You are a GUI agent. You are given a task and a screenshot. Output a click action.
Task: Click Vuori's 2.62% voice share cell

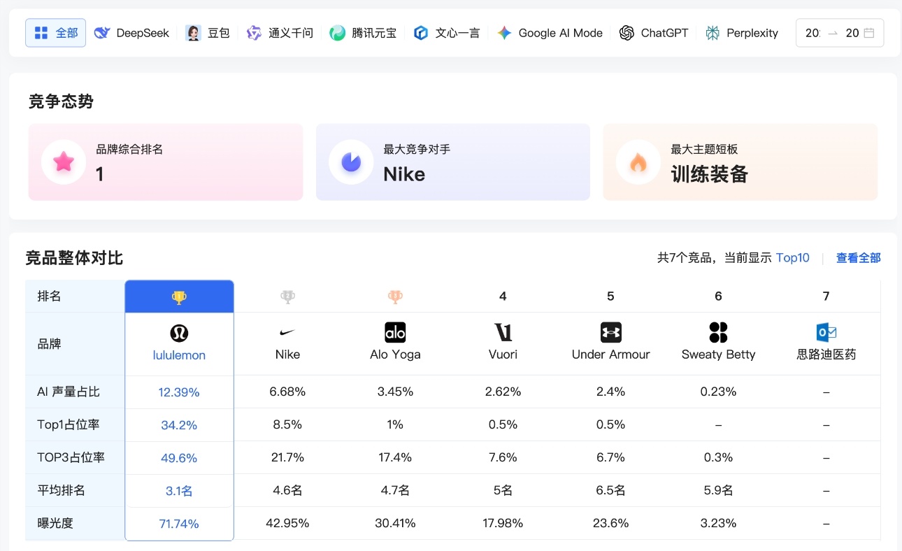503,392
